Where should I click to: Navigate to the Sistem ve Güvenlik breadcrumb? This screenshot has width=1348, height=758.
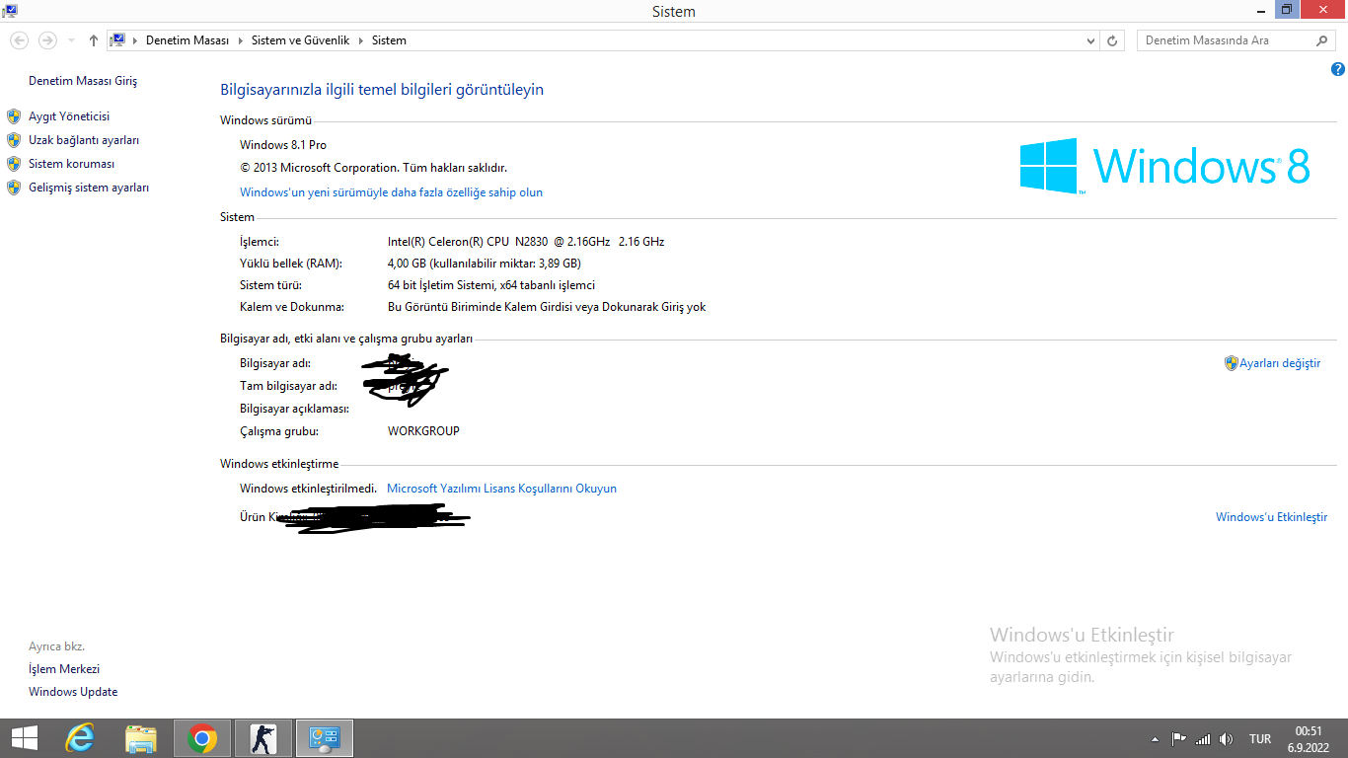[x=301, y=40]
